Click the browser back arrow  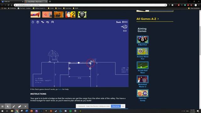click(2, 5)
